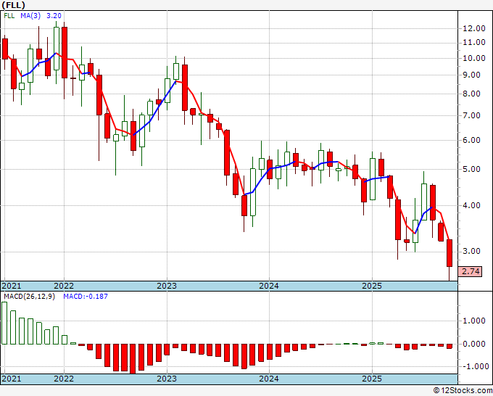The height and width of the screenshot is (396, 493).
Task: Click the 9.00 price axis label
Action: tap(472, 75)
